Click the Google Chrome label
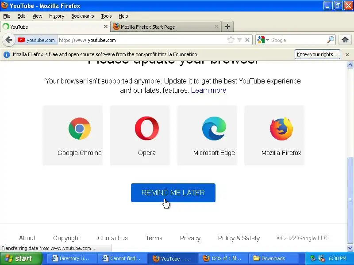 pos(80,153)
